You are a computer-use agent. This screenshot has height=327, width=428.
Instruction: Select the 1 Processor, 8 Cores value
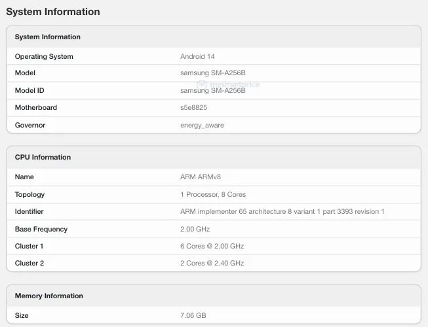[213, 194]
